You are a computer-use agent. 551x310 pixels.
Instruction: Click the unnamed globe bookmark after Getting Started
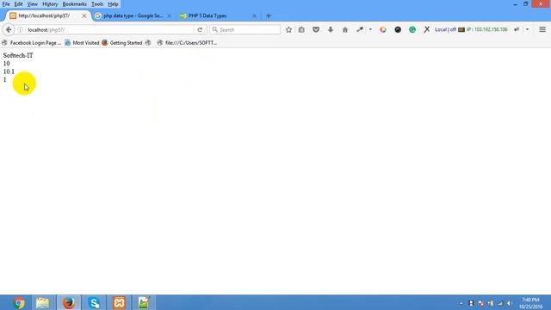(148, 43)
